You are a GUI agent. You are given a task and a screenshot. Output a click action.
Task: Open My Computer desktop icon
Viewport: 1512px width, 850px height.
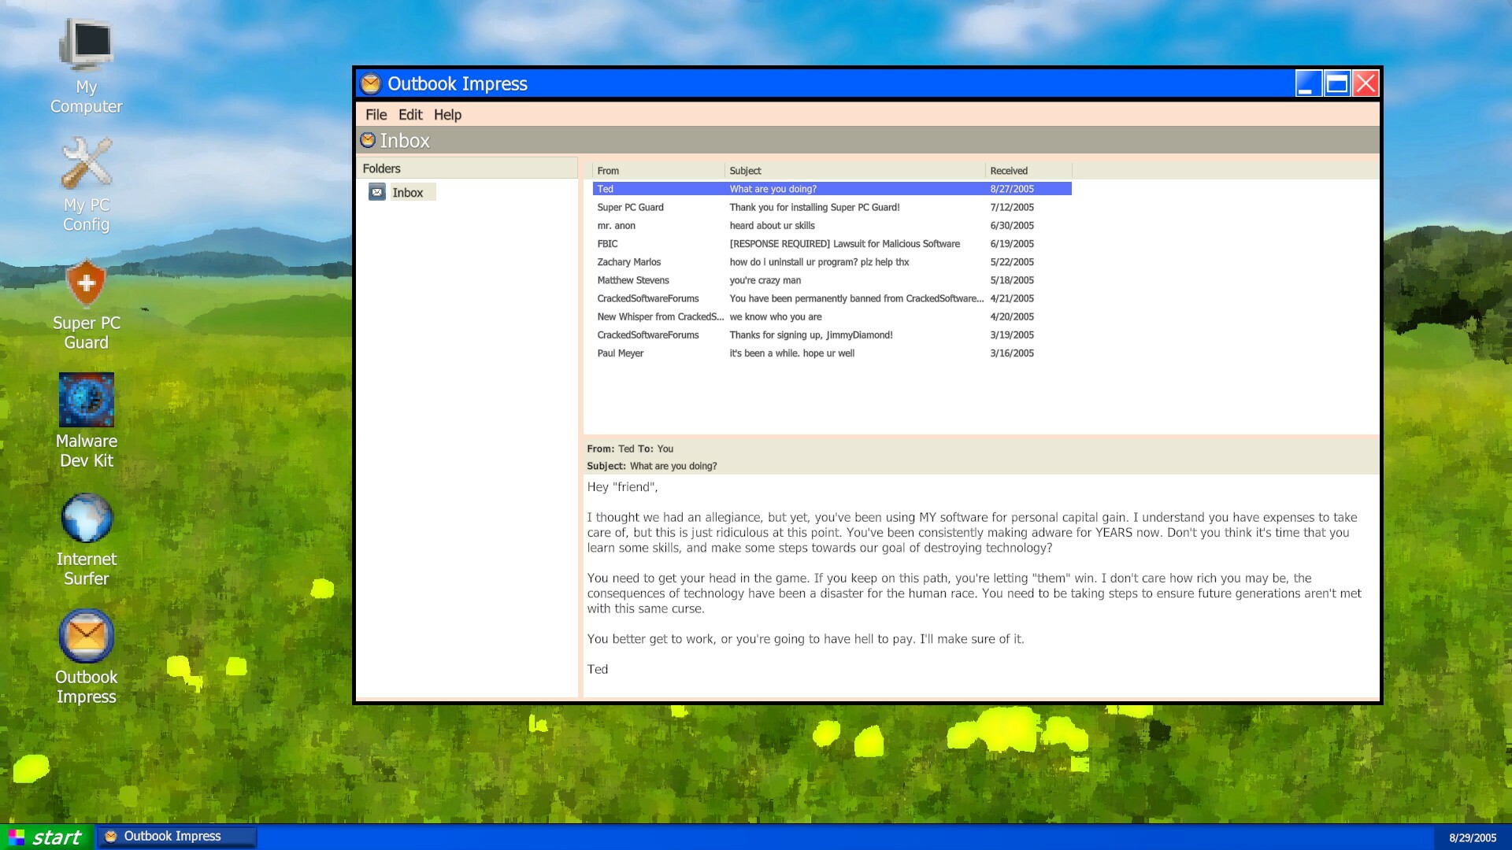click(86, 45)
